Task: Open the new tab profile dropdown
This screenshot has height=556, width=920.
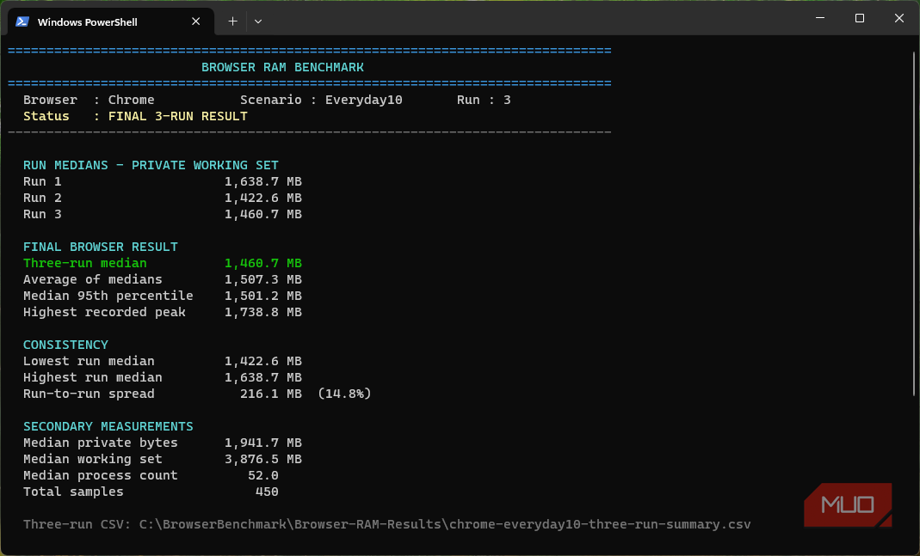Action: point(258,21)
